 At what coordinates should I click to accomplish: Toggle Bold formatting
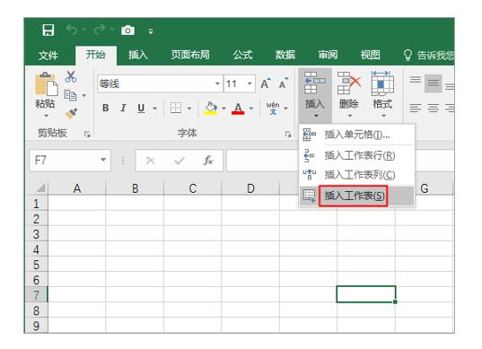point(105,108)
